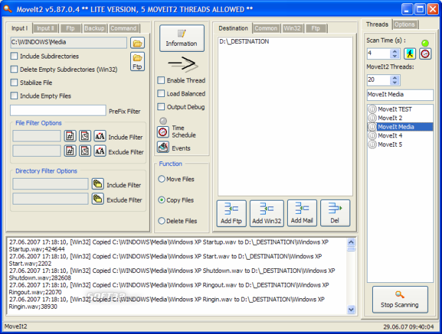Select the Delete Files radio button
Viewport: 442px width, 334px height.
(x=162, y=221)
